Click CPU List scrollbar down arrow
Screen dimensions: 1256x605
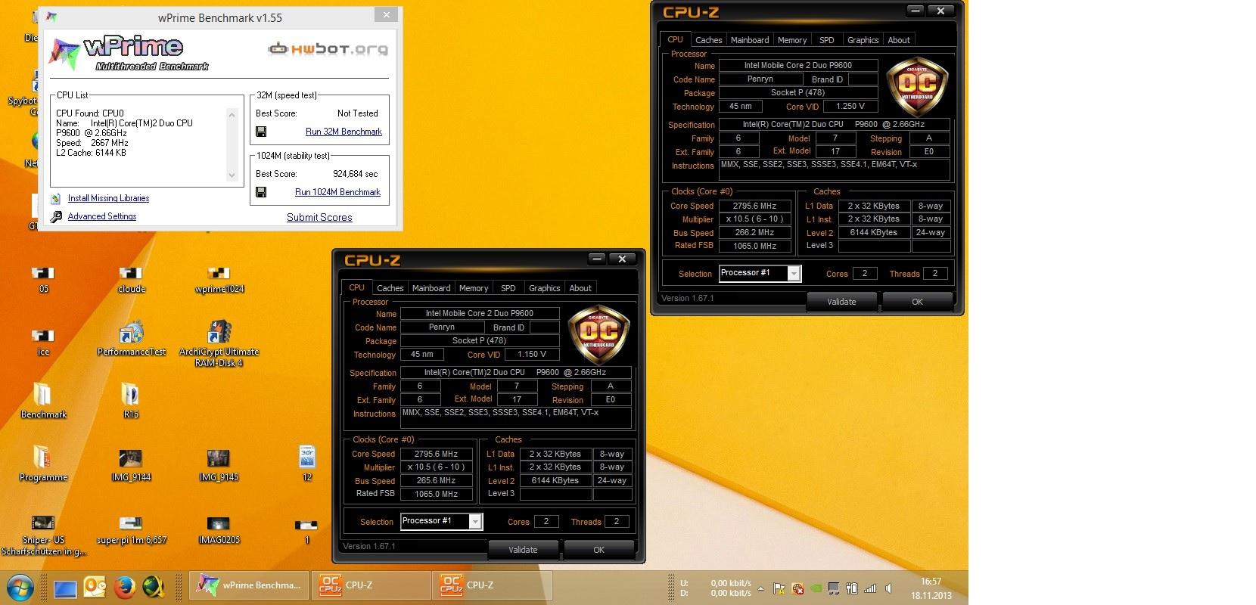232,175
